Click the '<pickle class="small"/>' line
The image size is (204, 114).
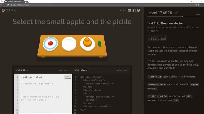[x=97, y=106]
